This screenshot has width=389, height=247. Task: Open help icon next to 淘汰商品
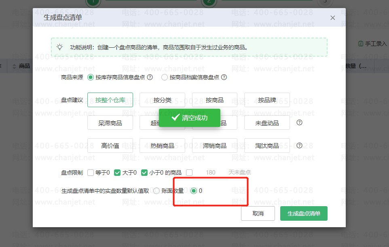click(x=300, y=145)
